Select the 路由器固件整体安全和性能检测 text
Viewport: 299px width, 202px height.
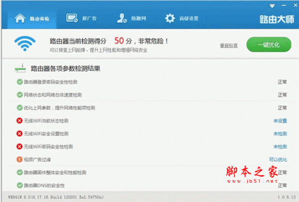click(x=55, y=173)
